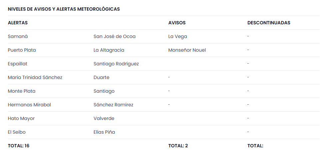Click the AVISOS column header
This screenshot has width=336, height=163.
(x=177, y=23)
